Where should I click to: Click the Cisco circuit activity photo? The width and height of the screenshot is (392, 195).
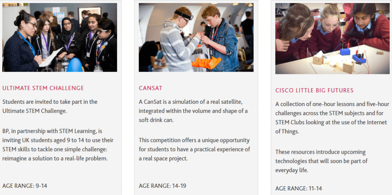click(x=332, y=39)
